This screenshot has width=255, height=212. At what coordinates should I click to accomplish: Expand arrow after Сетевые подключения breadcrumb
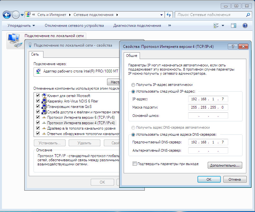pyautogui.click(x=117, y=15)
